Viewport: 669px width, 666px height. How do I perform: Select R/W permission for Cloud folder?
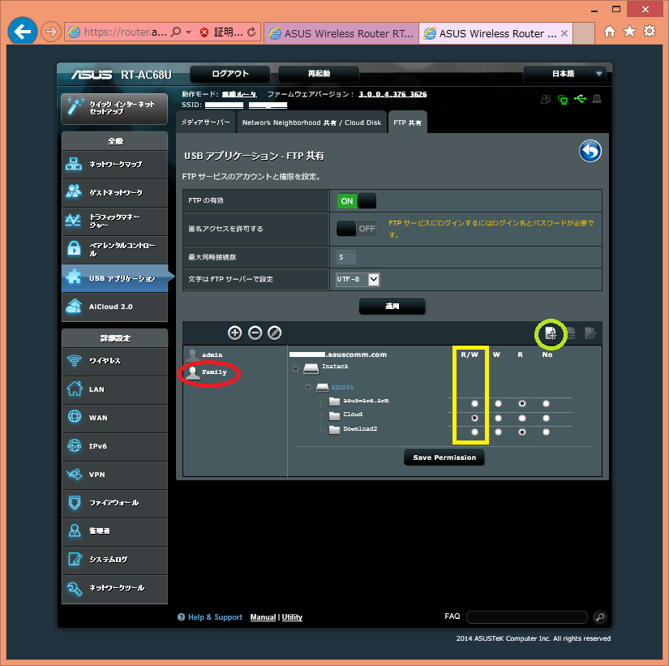tap(474, 418)
